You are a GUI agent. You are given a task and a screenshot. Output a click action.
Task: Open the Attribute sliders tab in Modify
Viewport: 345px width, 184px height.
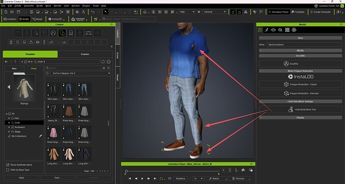click(260, 30)
